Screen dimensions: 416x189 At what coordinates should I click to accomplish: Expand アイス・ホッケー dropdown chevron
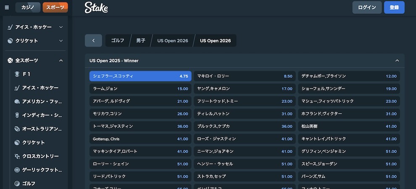(61, 27)
